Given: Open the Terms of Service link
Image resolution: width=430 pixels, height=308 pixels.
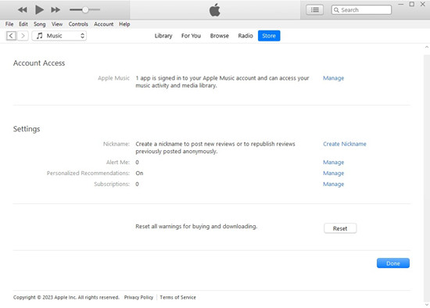Looking at the screenshot, I should click(x=178, y=297).
